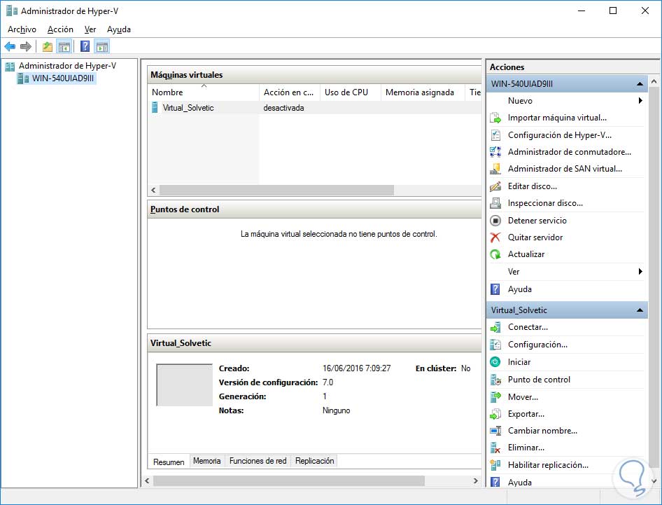Click the Exportar icon
The height and width of the screenshot is (505, 662).
(495, 414)
